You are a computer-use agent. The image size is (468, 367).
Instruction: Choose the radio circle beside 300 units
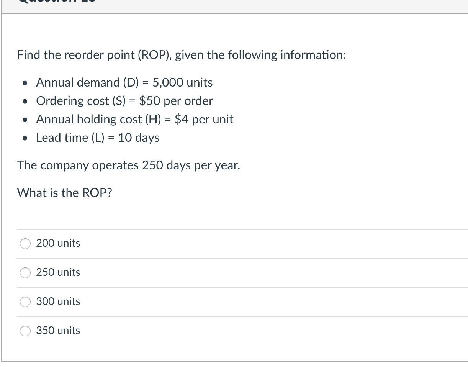click(25, 302)
